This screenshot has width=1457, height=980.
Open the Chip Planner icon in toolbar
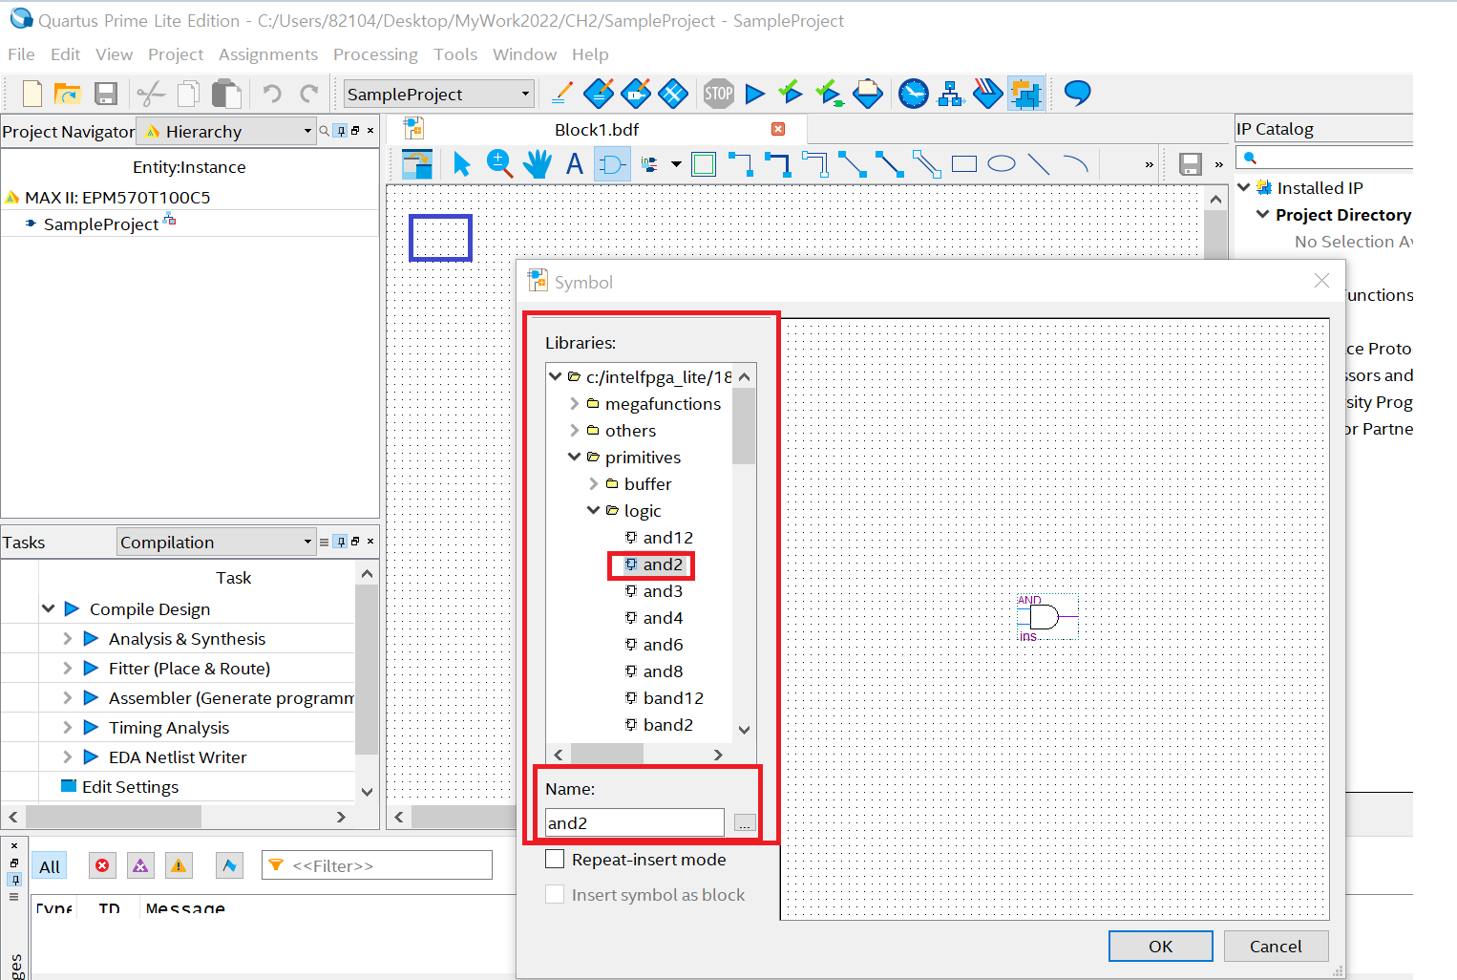[1025, 94]
